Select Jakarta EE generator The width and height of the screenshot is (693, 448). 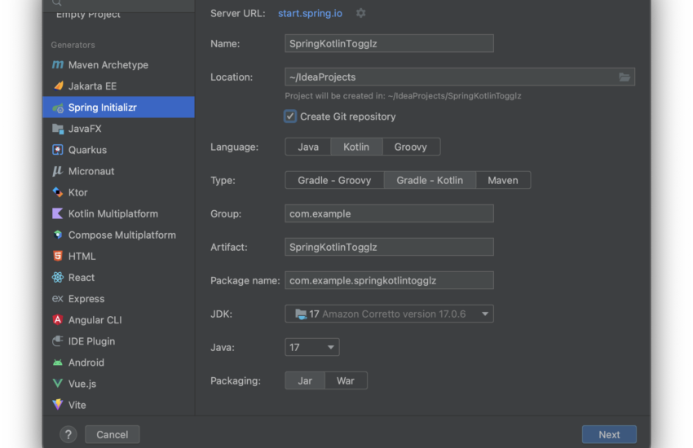pyautogui.click(x=118, y=86)
